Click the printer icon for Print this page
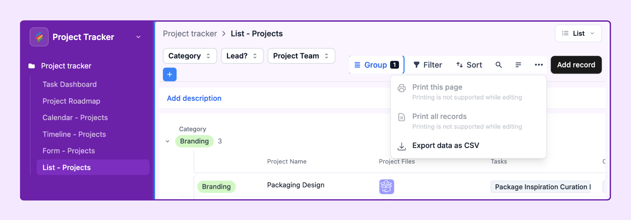This screenshot has height=220, width=631. coord(402,88)
